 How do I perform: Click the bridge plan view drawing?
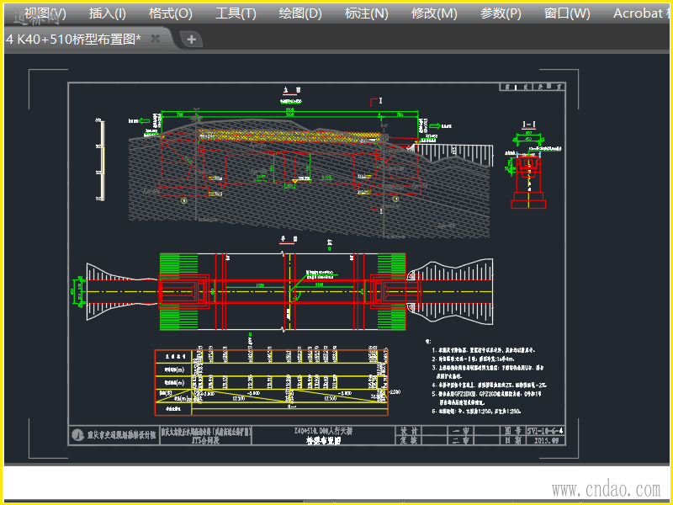[286, 289]
